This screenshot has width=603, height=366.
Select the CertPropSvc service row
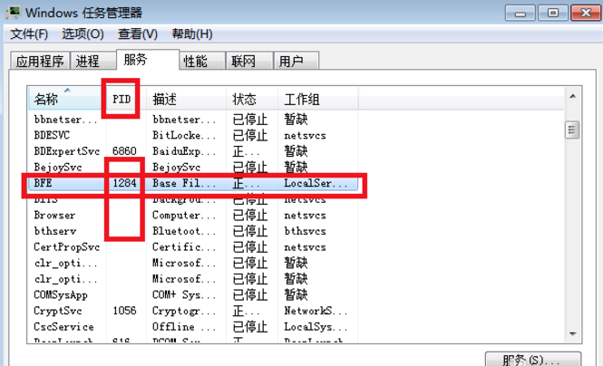click(193, 247)
